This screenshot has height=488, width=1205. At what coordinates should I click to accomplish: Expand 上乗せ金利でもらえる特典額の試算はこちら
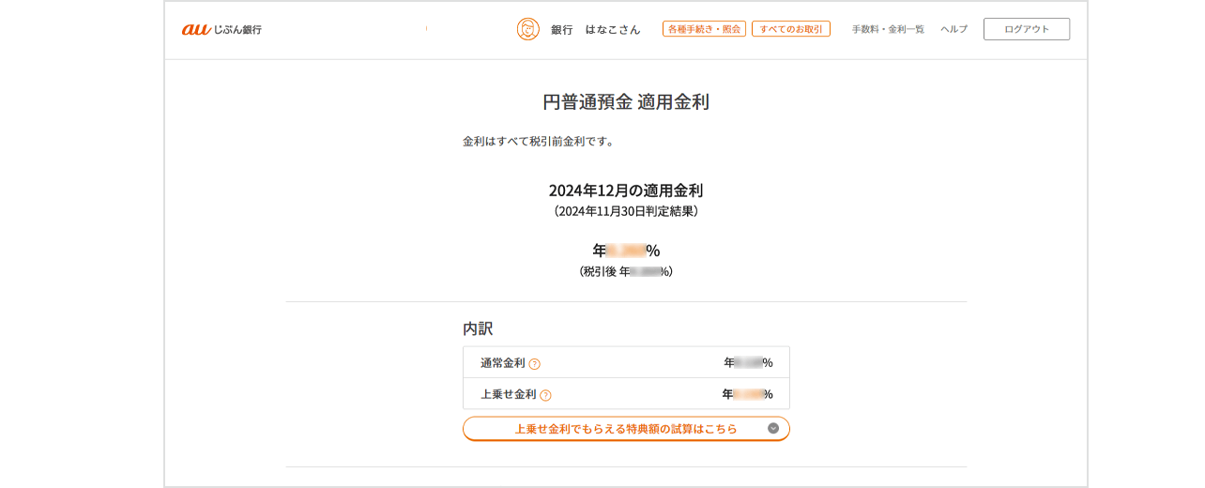click(626, 429)
